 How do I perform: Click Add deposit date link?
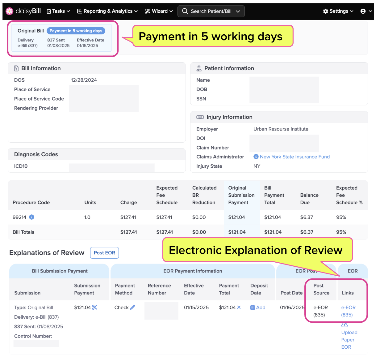tap(261, 308)
